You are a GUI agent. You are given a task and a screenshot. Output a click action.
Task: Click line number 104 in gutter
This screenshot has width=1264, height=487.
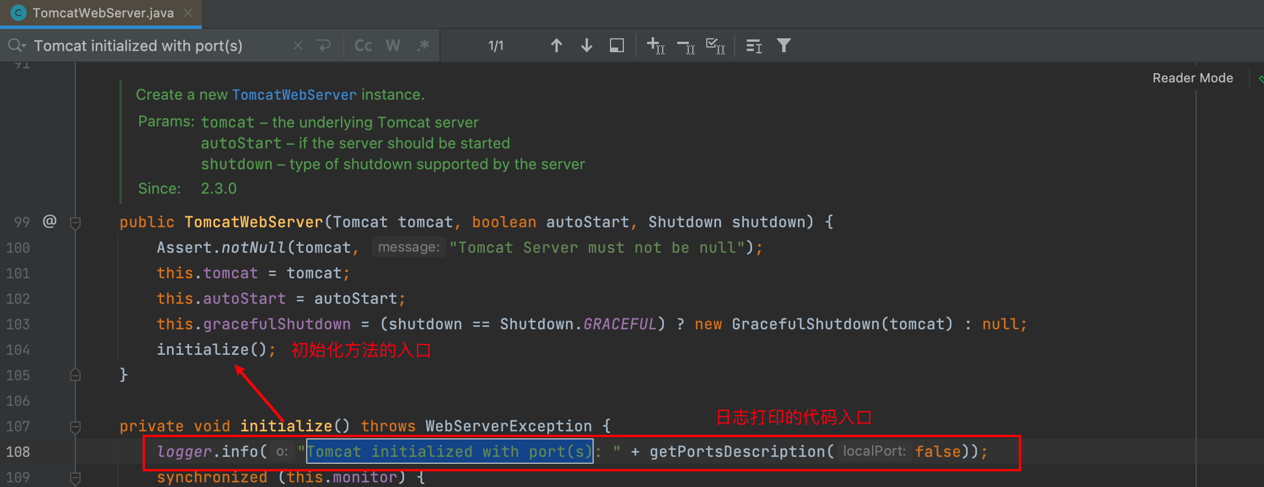18,350
